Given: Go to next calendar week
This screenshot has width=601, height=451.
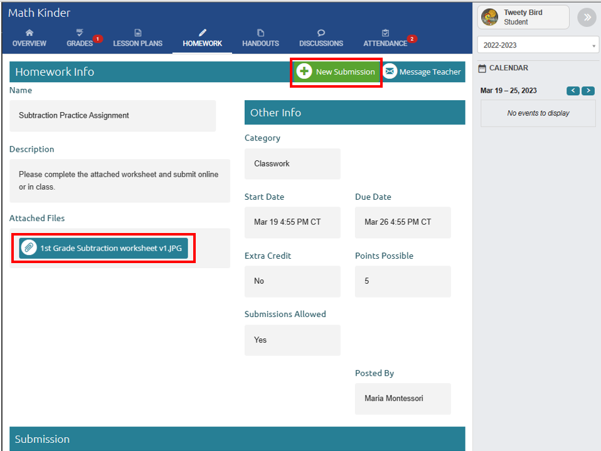Looking at the screenshot, I should pos(588,91).
